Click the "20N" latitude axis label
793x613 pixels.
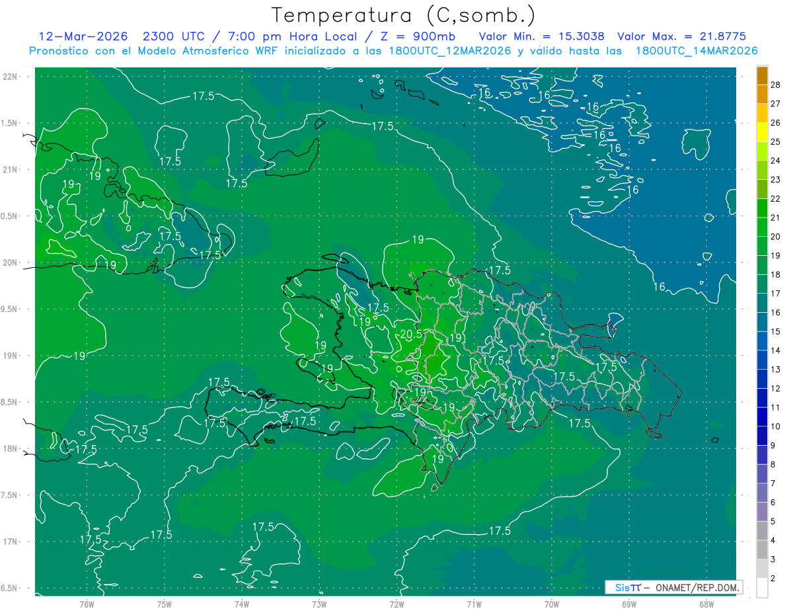10,263
